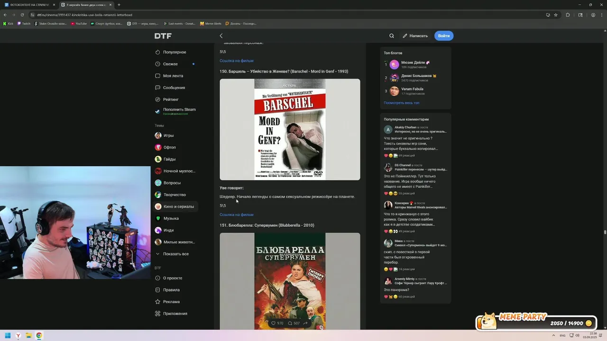Open Windows Start menu
The image size is (607, 341).
[x=8, y=335]
